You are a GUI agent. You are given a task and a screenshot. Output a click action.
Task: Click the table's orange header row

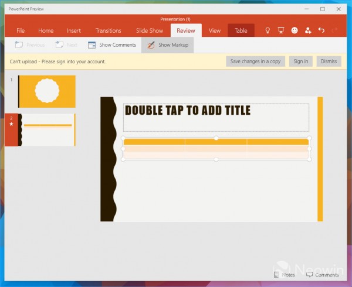pos(216,142)
